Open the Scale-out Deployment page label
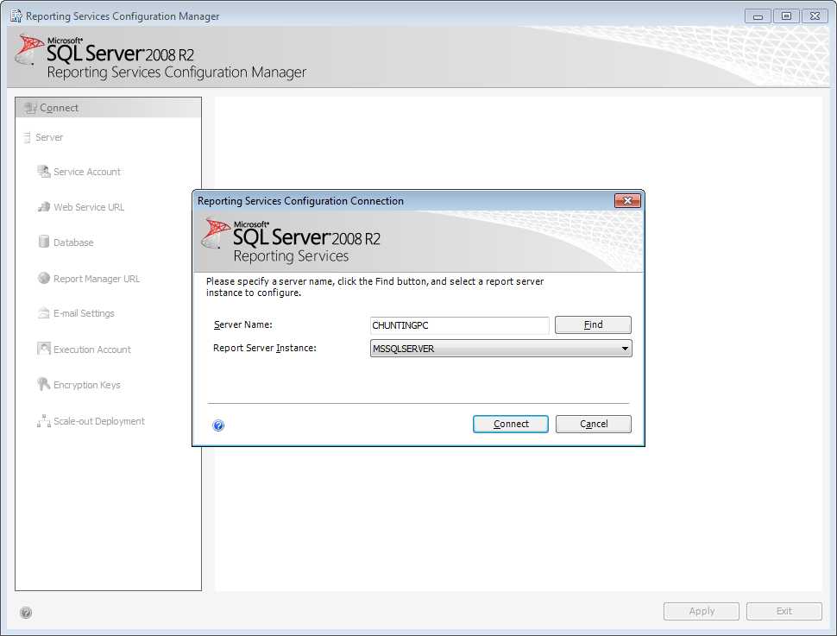Image resolution: width=837 pixels, height=636 pixels. (99, 421)
